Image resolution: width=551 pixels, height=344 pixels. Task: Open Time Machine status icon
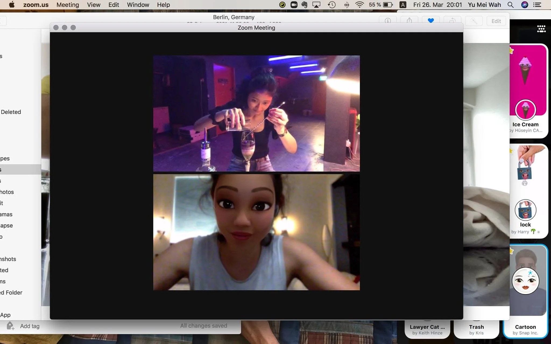tap(331, 5)
